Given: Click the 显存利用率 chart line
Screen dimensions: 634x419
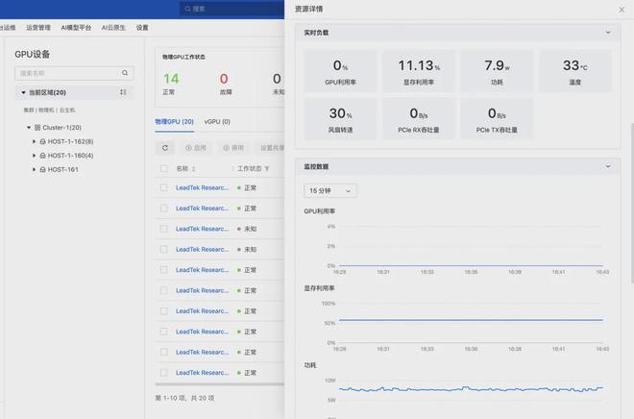Looking at the screenshot, I should click(471, 319).
